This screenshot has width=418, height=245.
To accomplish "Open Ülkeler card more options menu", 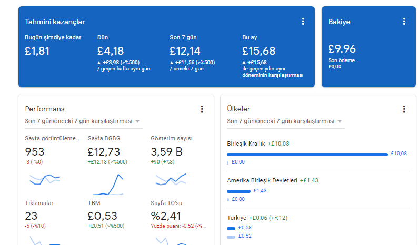I will 404,109.
